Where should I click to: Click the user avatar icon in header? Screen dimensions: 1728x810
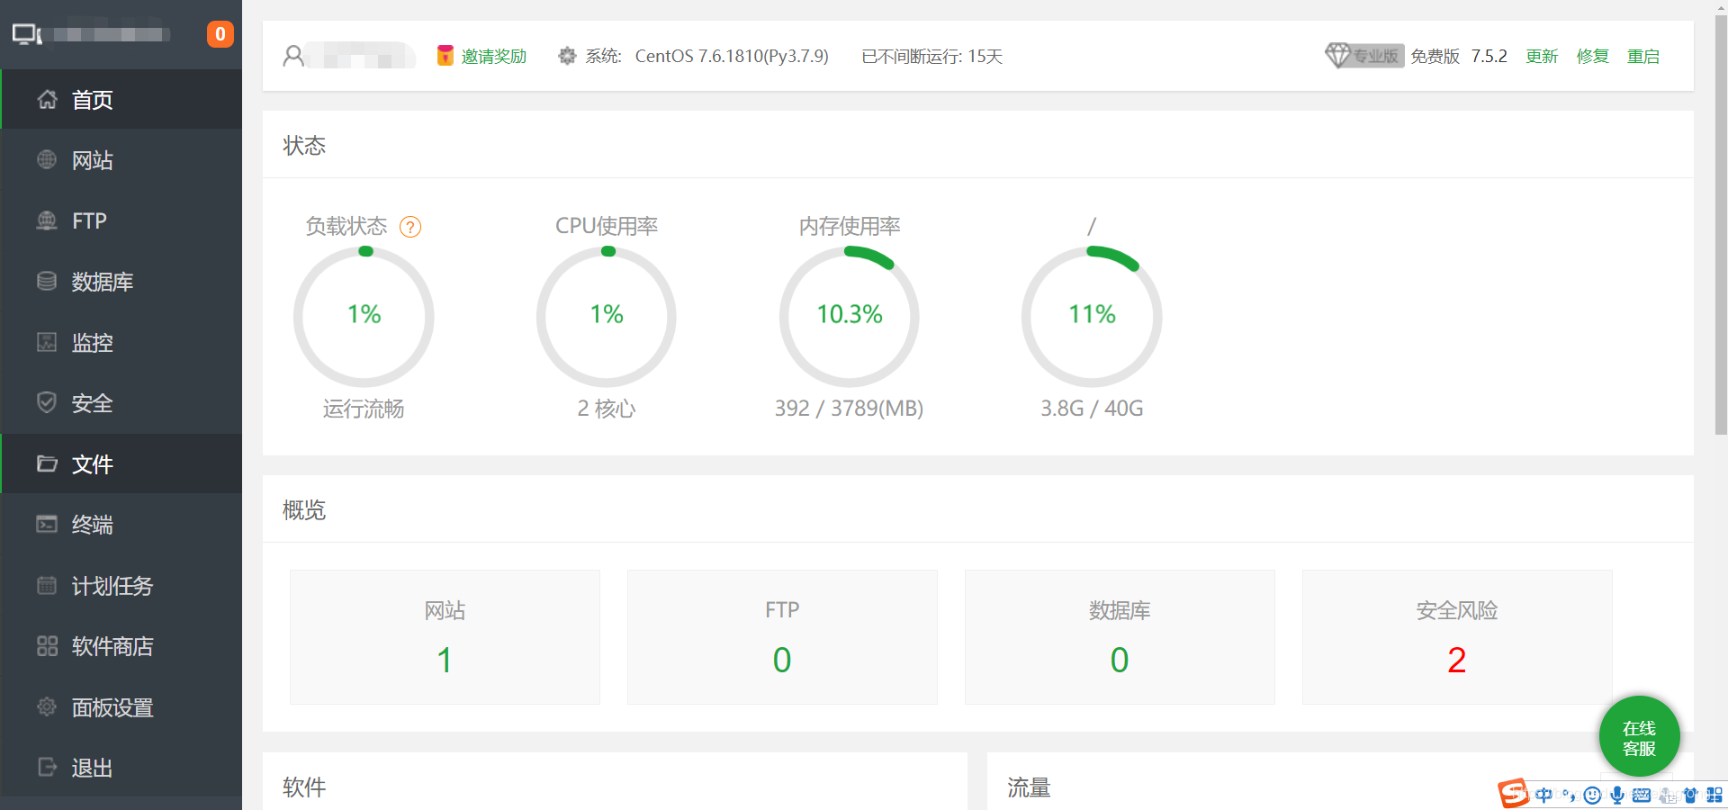(x=293, y=56)
